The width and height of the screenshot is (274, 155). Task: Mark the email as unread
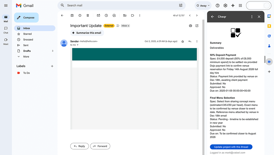coord(98,16)
